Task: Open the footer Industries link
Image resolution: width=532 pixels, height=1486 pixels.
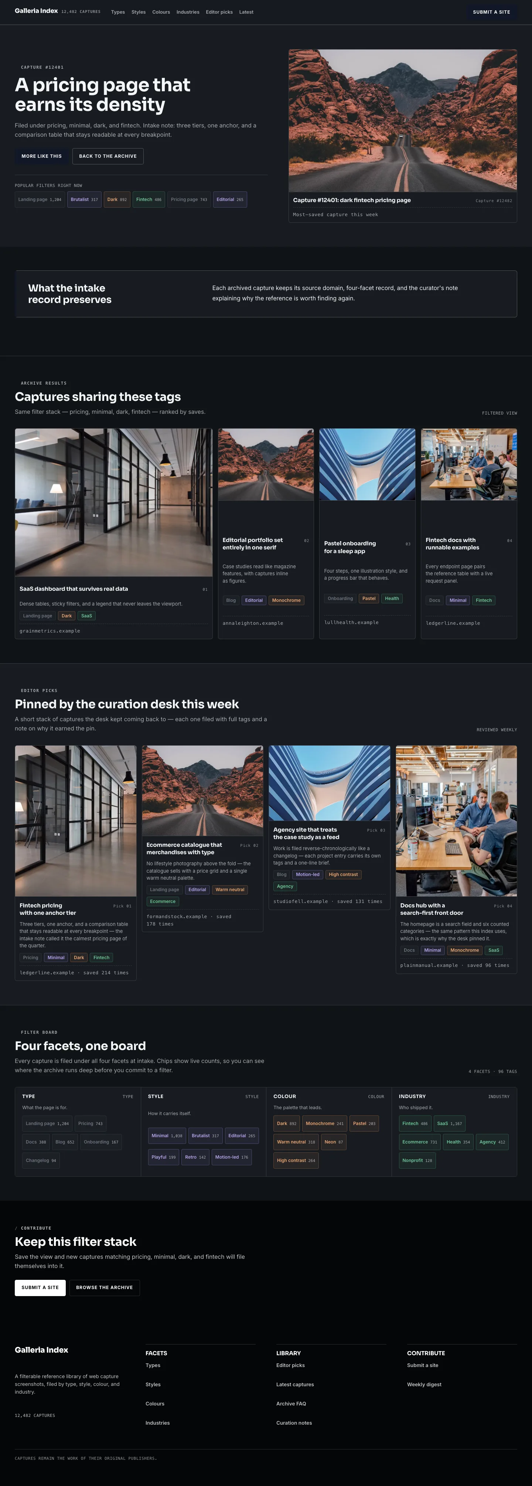Action: tap(157, 1422)
